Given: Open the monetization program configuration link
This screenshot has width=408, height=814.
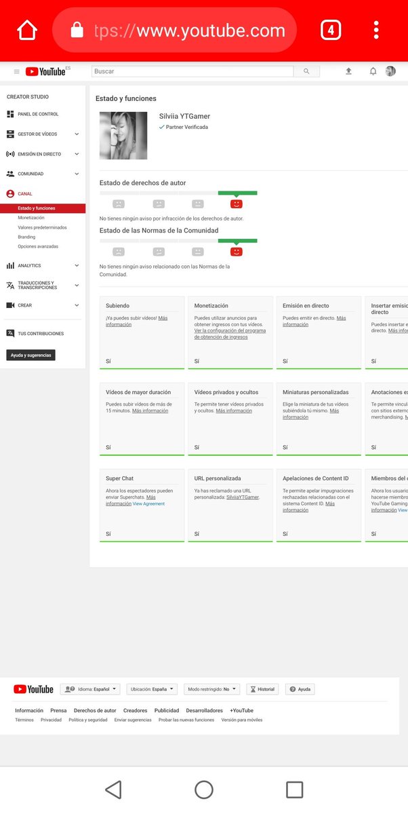Looking at the screenshot, I should (230, 334).
